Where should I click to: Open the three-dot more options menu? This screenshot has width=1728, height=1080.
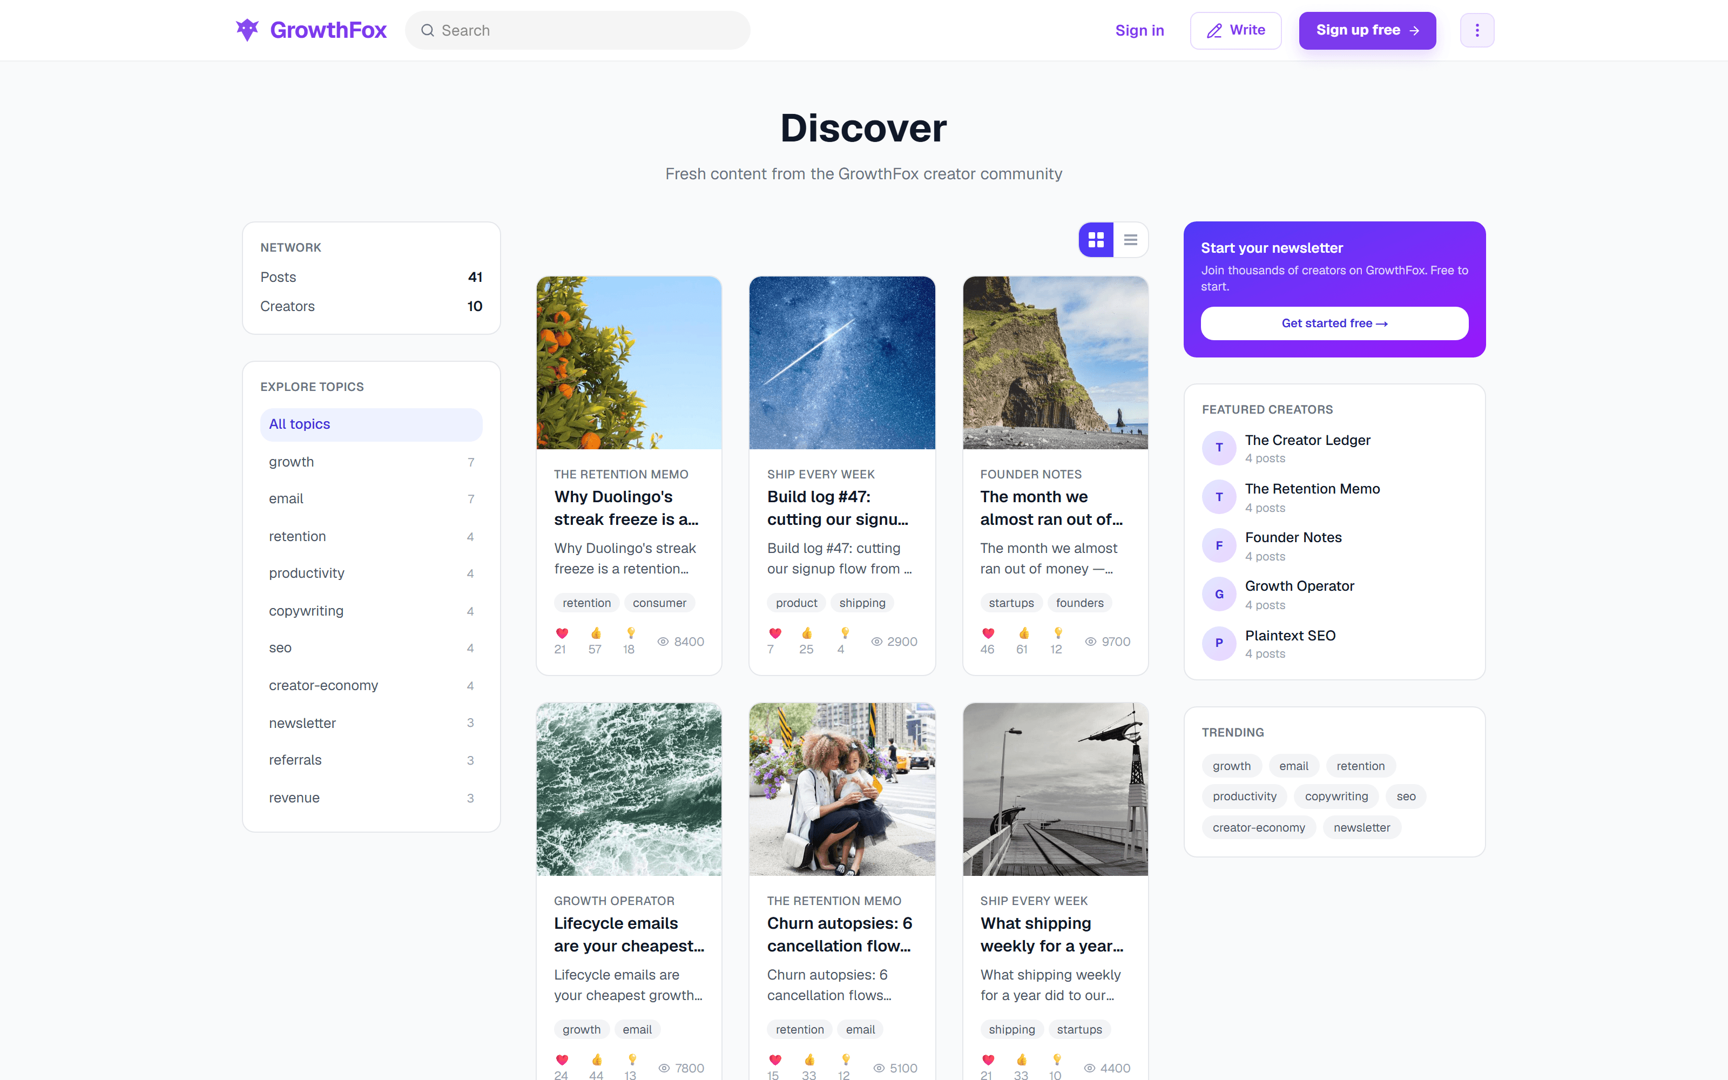[x=1477, y=30]
